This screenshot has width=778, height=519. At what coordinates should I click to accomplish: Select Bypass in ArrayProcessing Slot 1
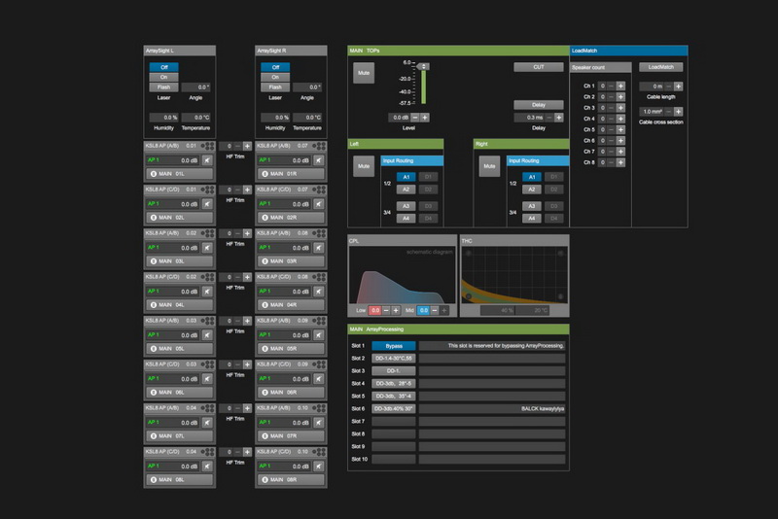pos(393,345)
